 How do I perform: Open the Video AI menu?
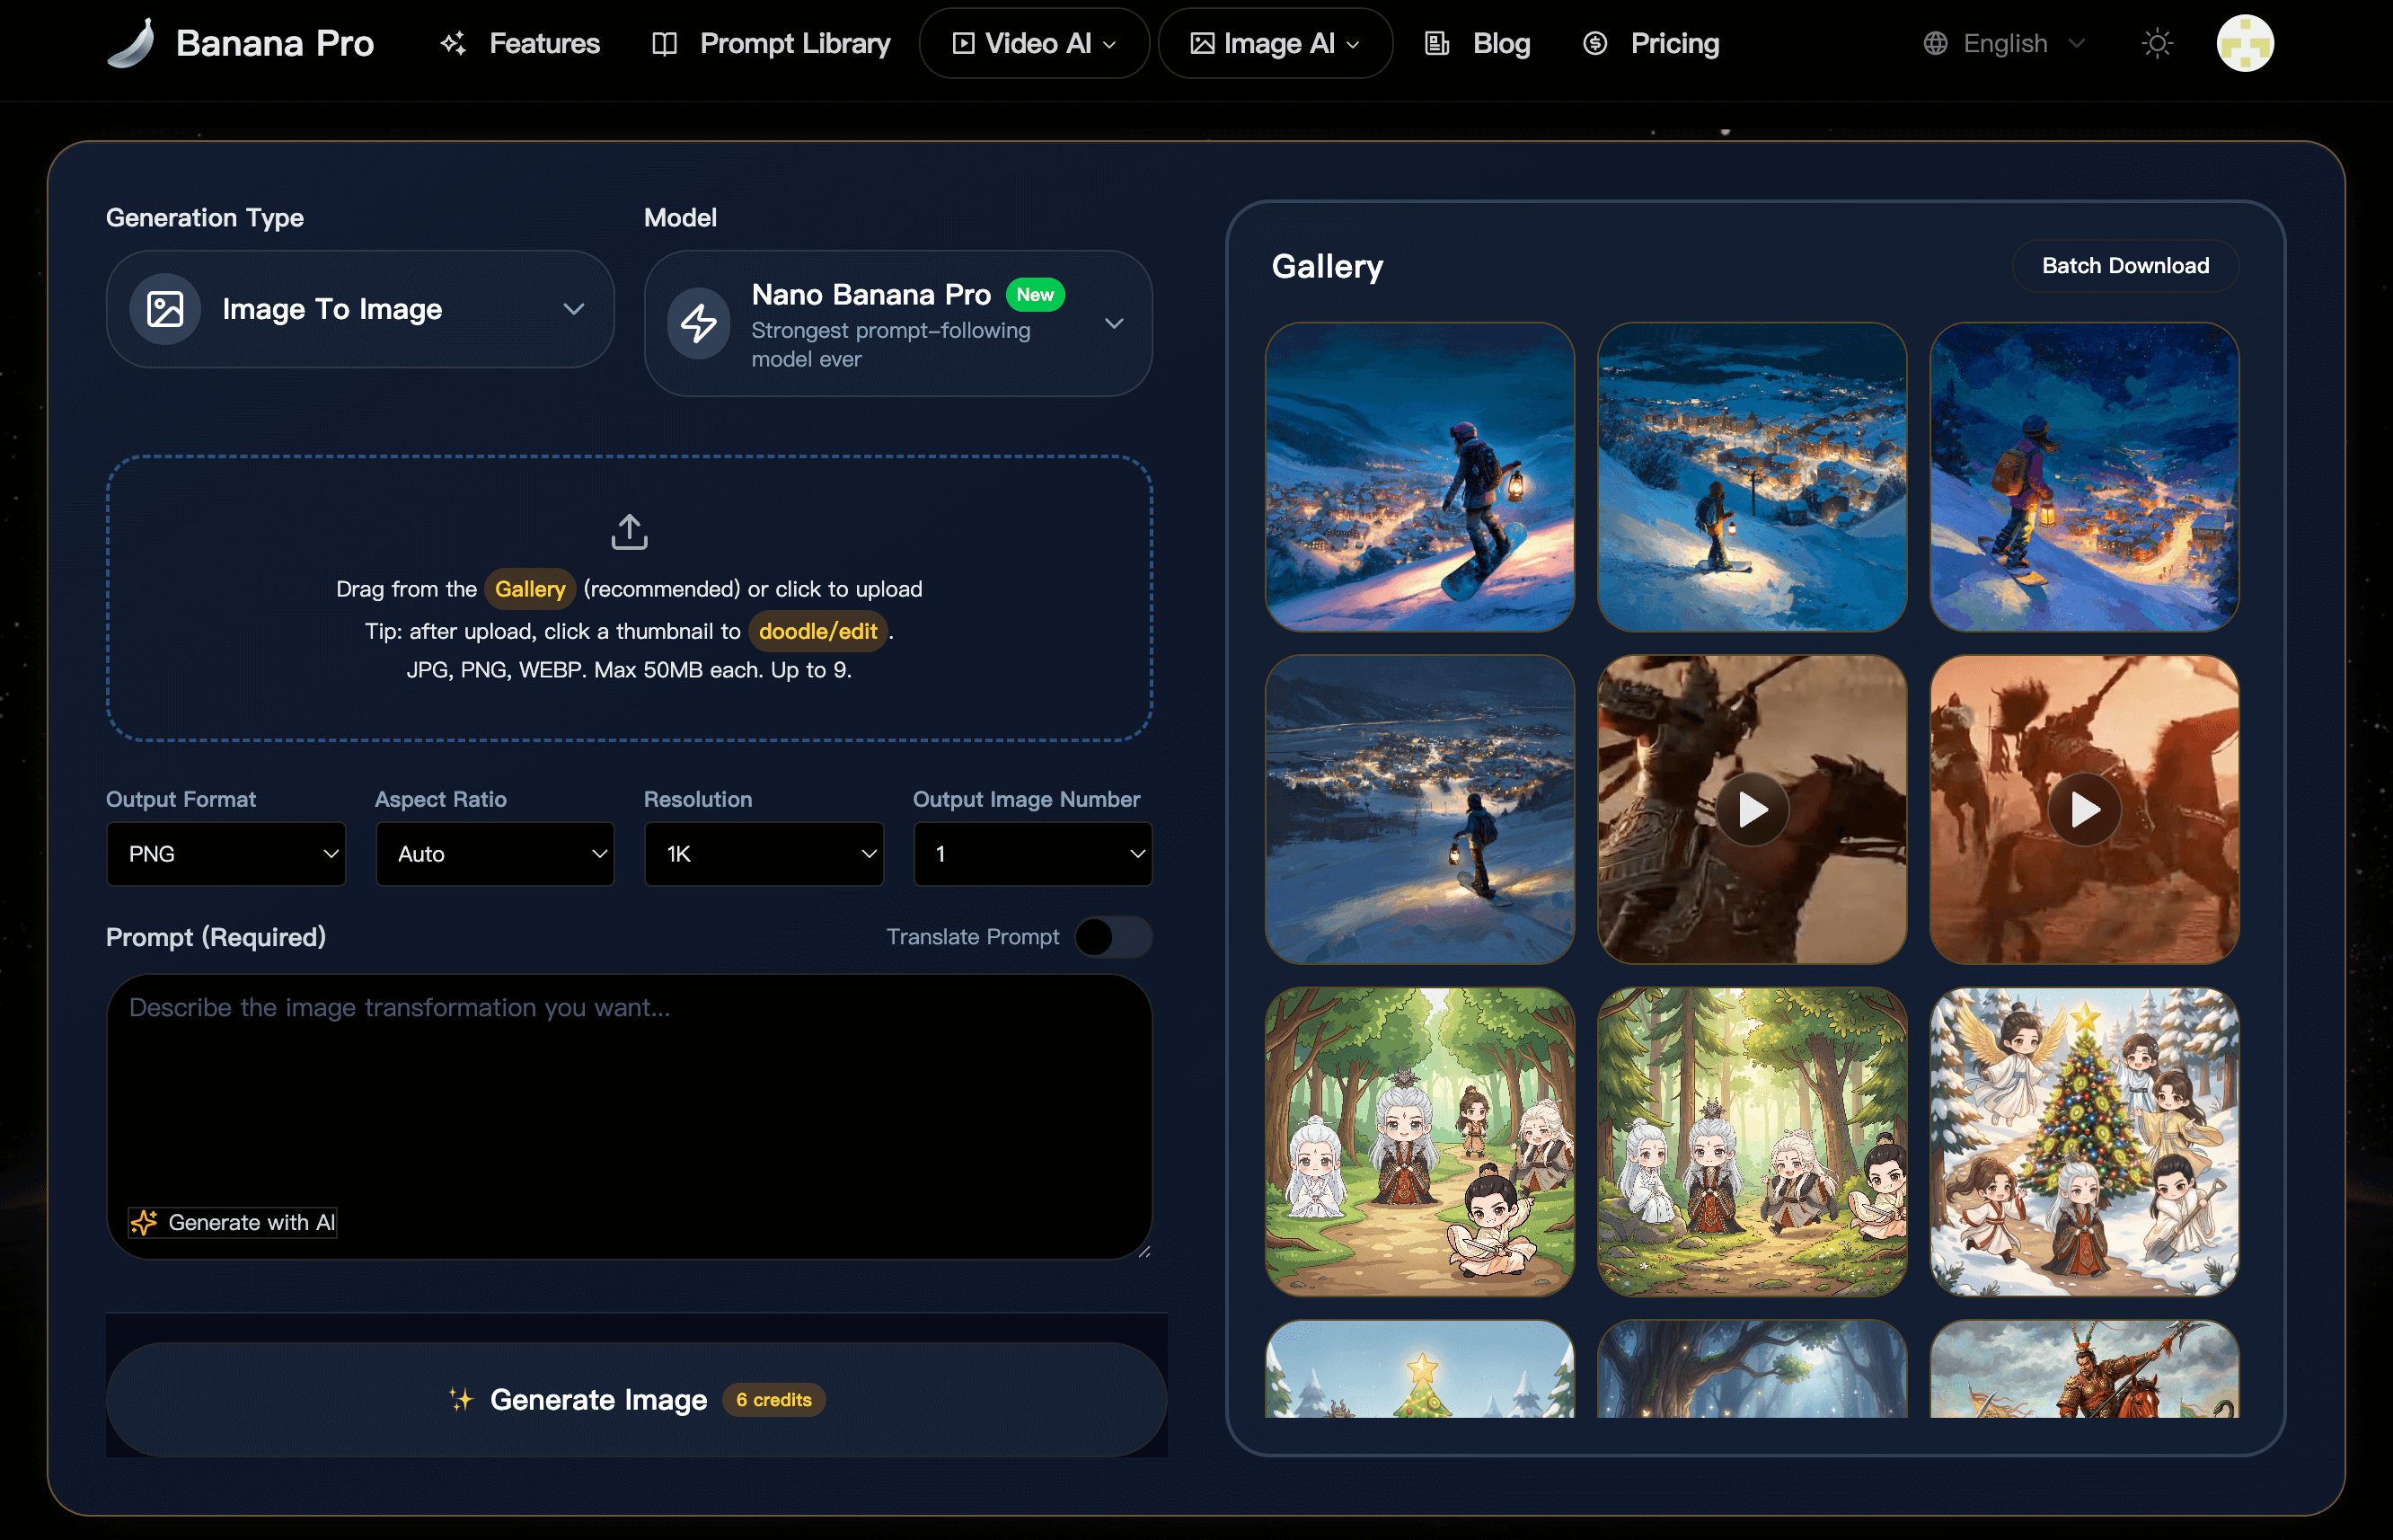pos(1034,43)
